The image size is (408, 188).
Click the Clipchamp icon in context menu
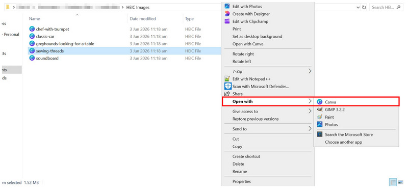tap(227, 21)
